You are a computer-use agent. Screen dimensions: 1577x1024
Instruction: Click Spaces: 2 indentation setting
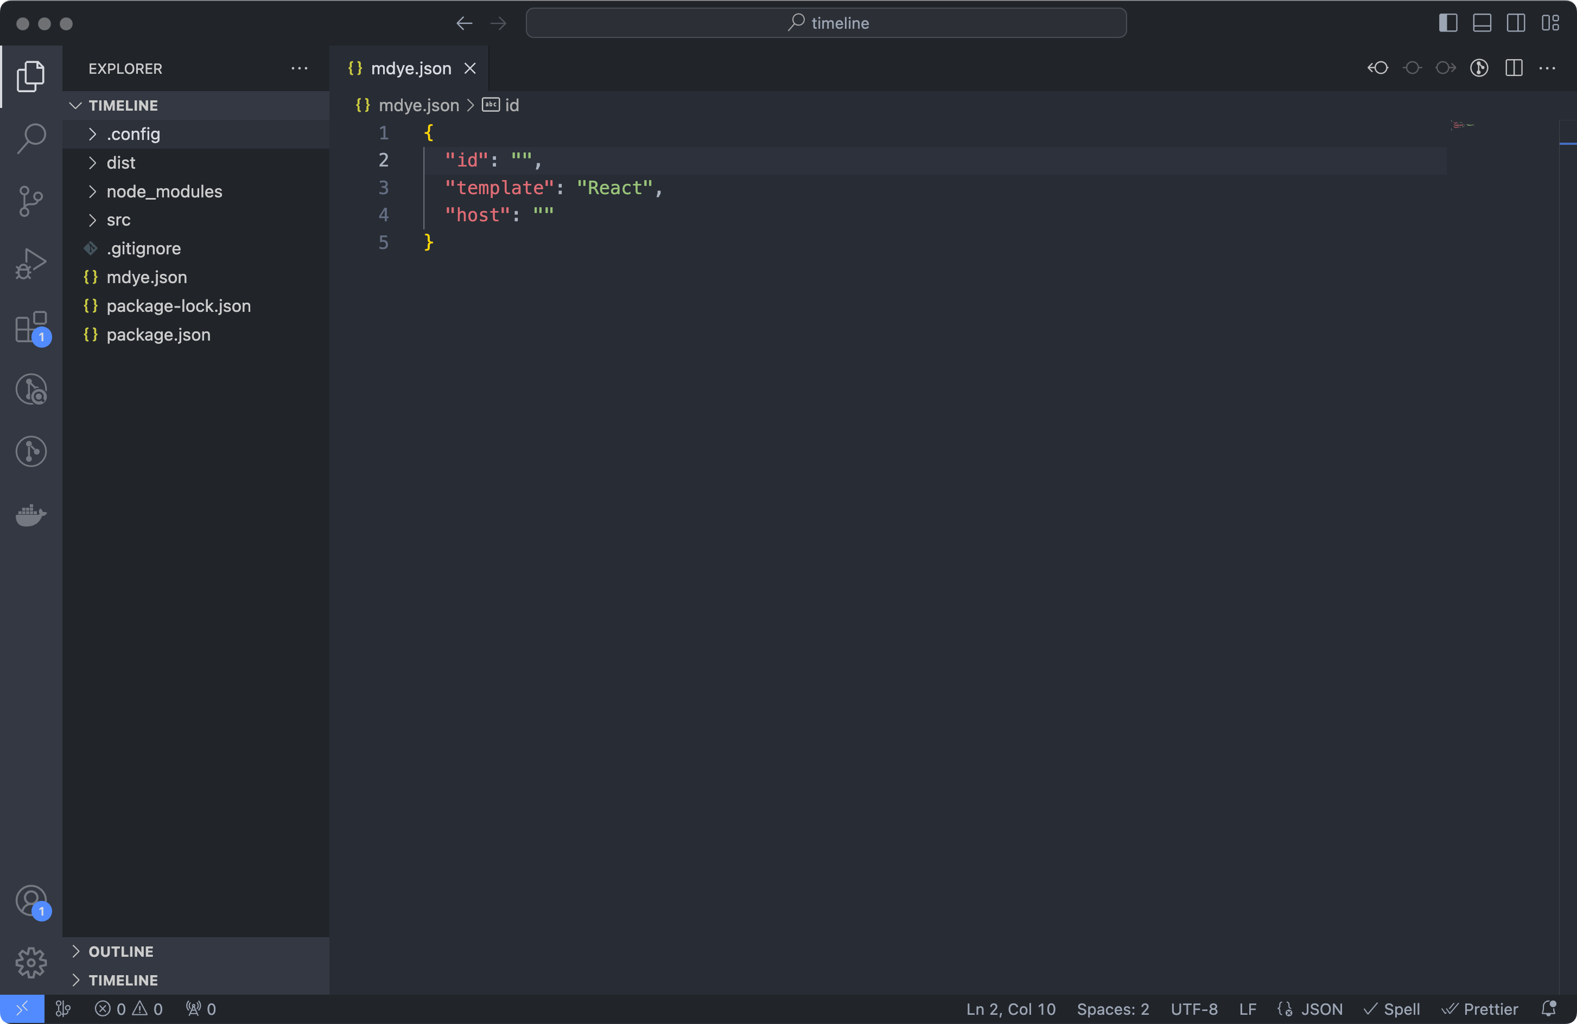pyautogui.click(x=1112, y=1009)
